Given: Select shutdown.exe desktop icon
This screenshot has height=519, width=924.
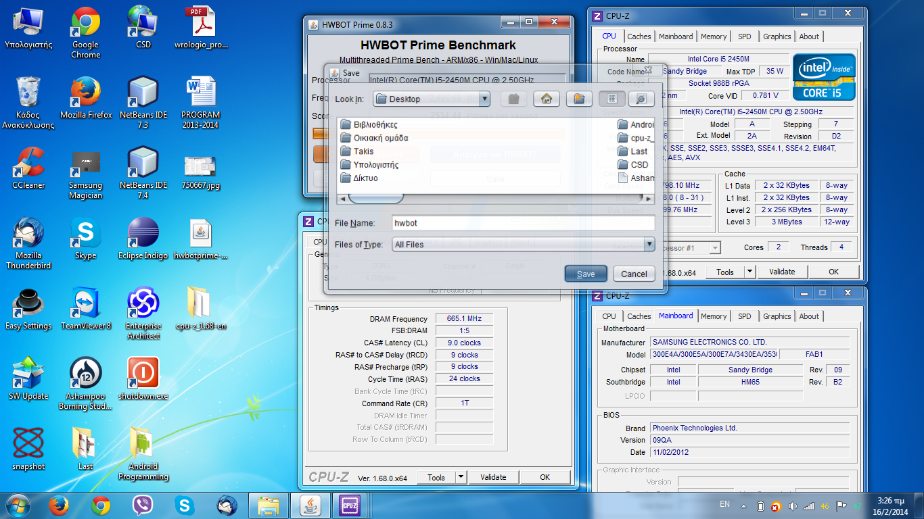Looking at the screenshot, I should (x=143, y=379).
